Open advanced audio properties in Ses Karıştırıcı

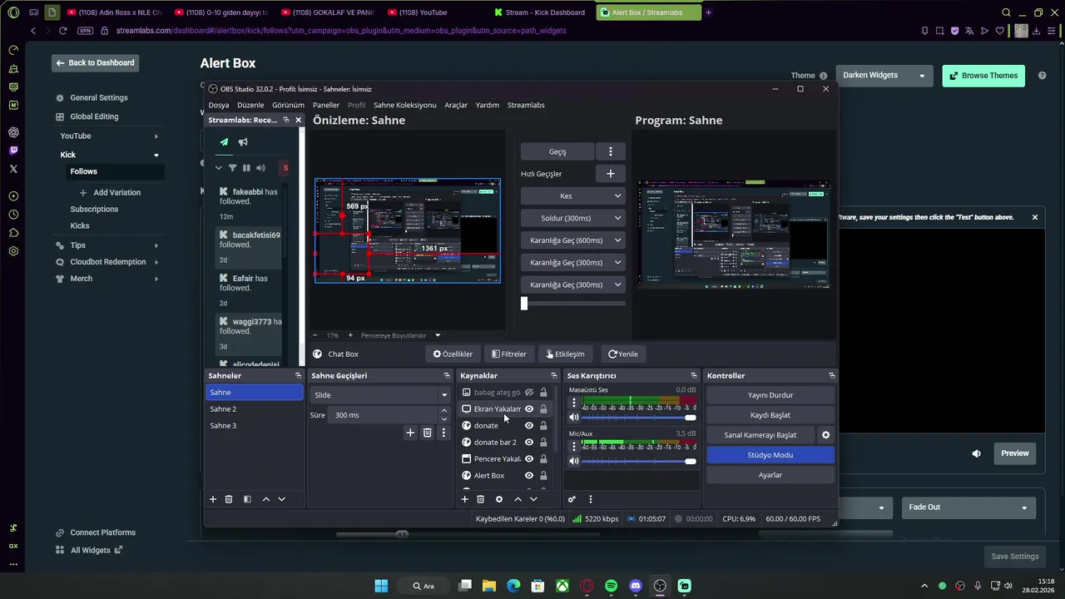(x=572, y=499)
